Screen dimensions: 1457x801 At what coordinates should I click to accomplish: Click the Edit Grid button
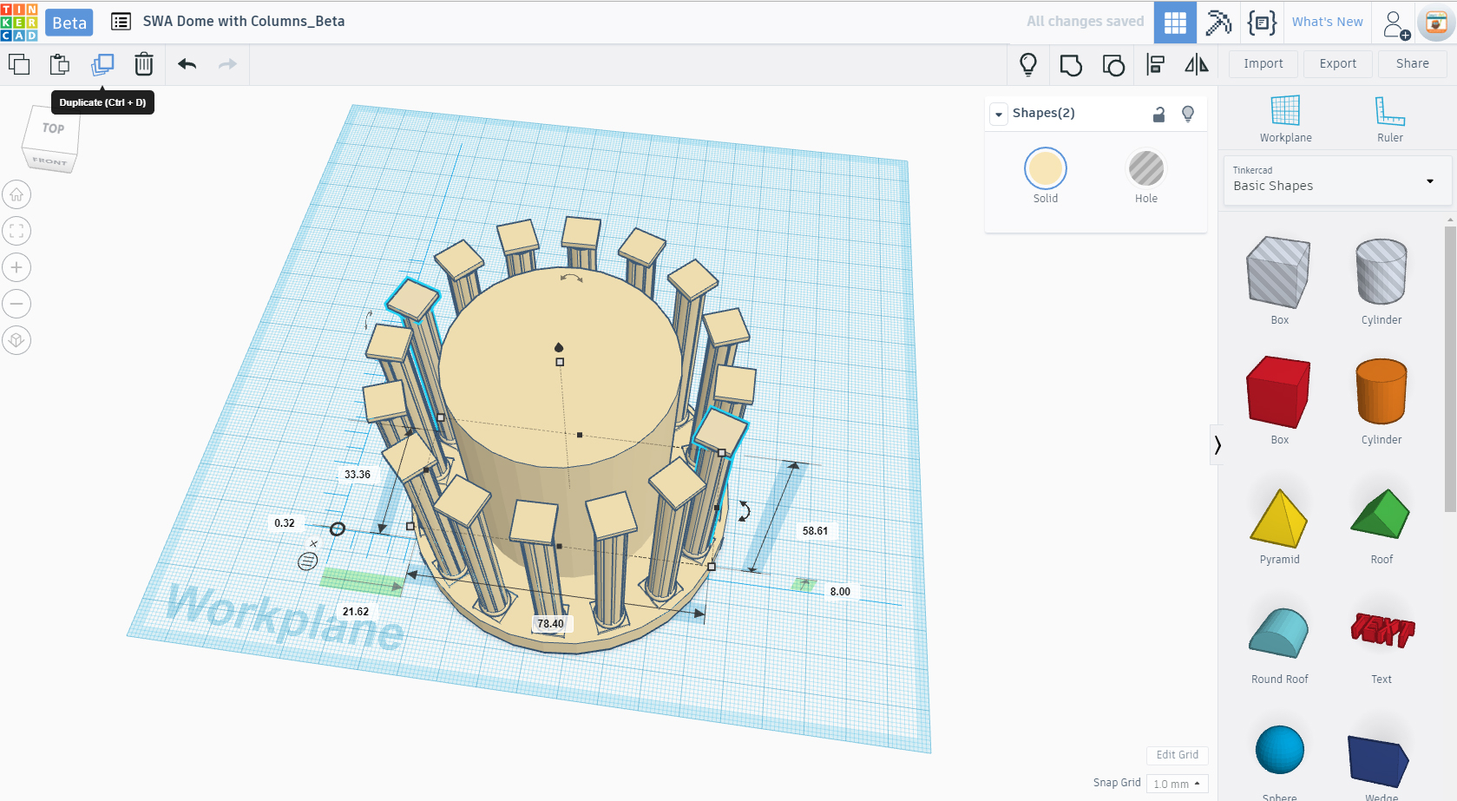(x=1177, y=755)
